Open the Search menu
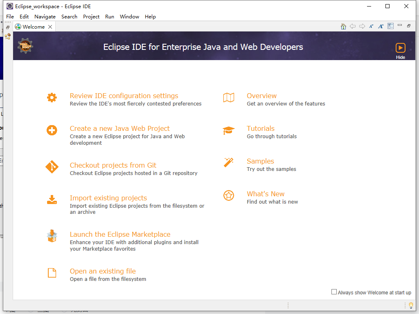This screenshot has height=314, width=419. click(69, 16)
